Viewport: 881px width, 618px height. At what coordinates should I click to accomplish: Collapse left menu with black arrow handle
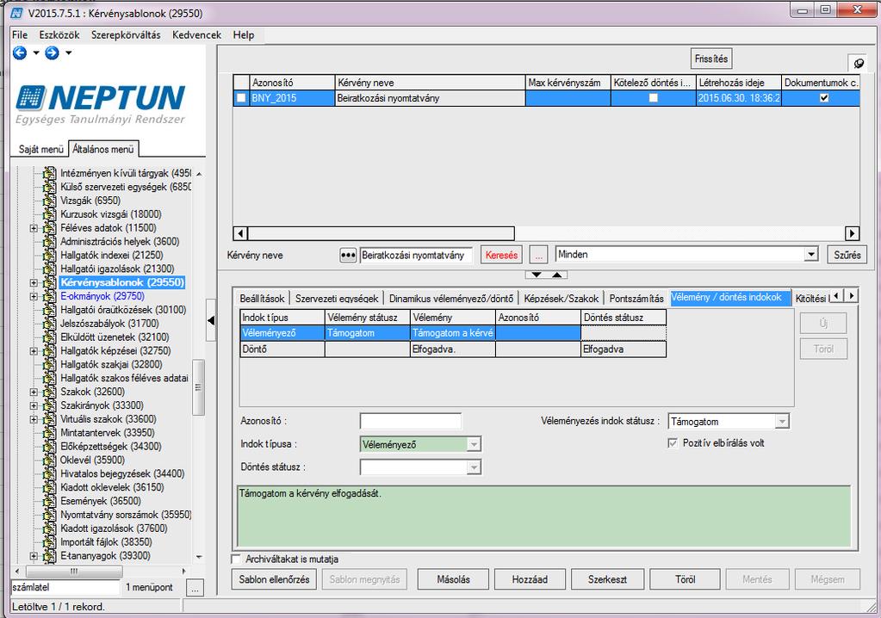coord(211,320)
